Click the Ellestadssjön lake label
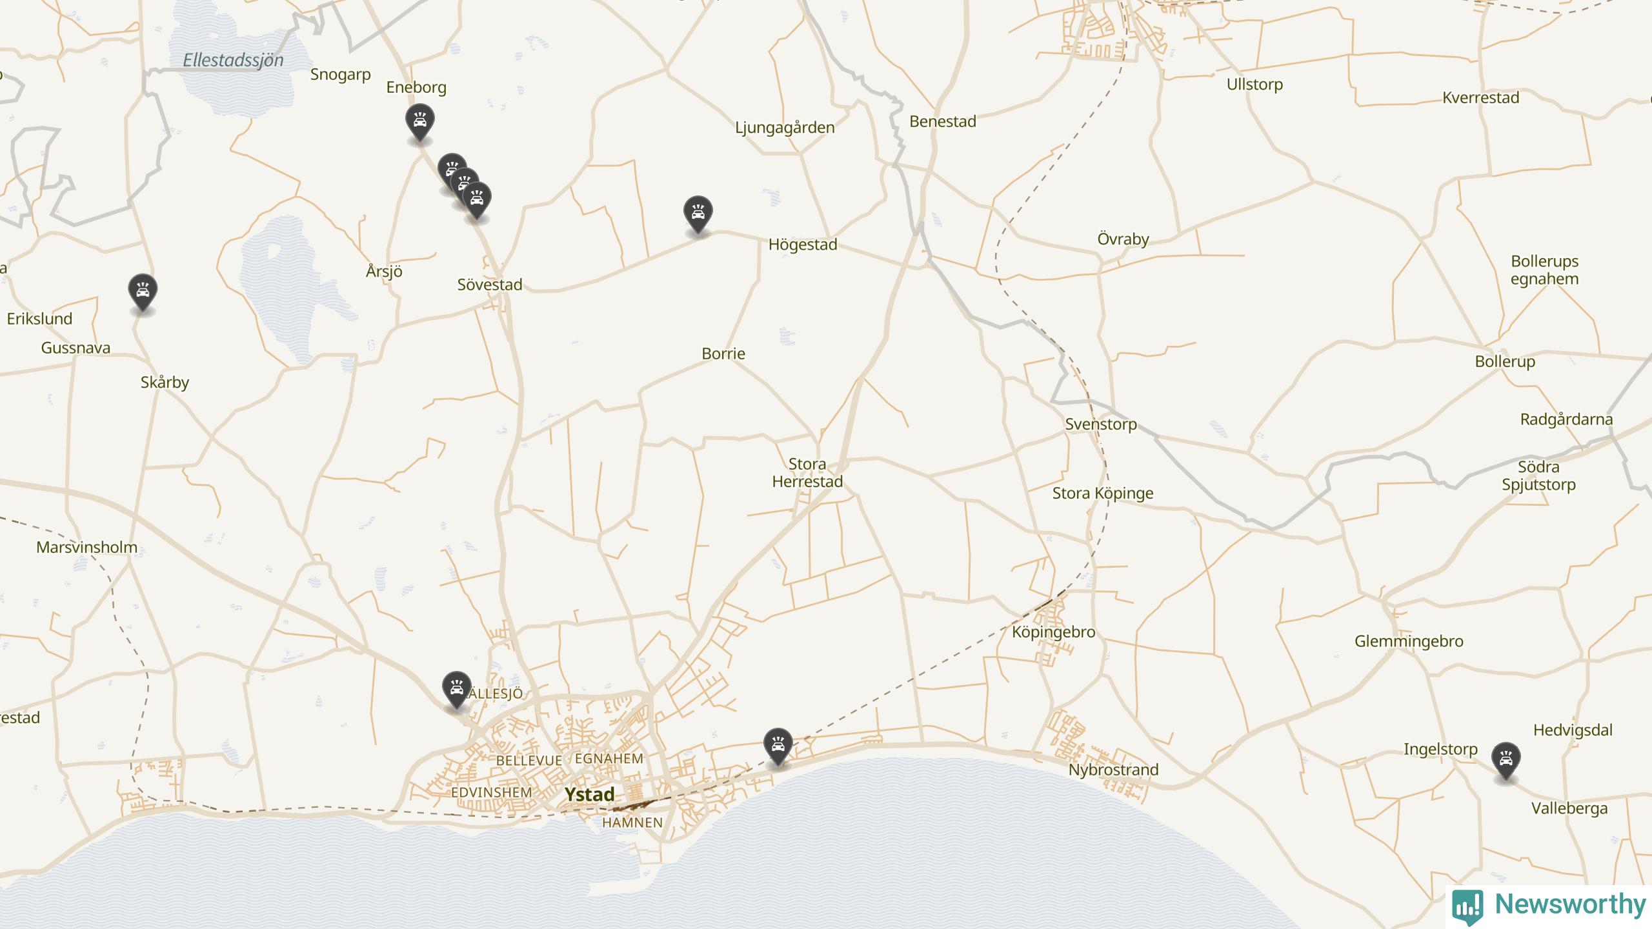This screenshot has width=1652, height=929. click(x=234, y=61)
